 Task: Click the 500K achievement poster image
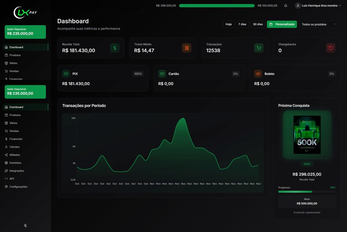tap(307, 135)
